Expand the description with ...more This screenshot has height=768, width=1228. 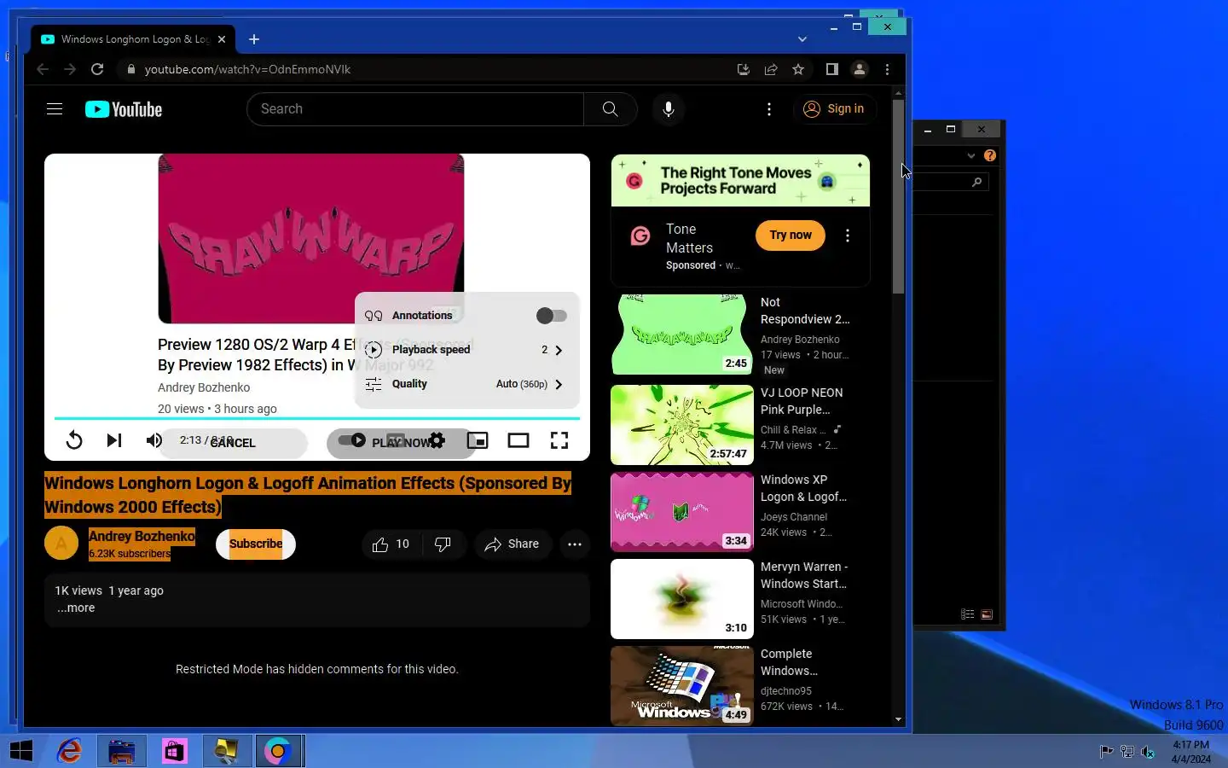coord(76,608)
